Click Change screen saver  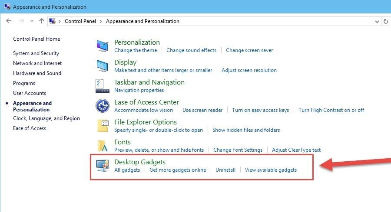click(249, 50)
